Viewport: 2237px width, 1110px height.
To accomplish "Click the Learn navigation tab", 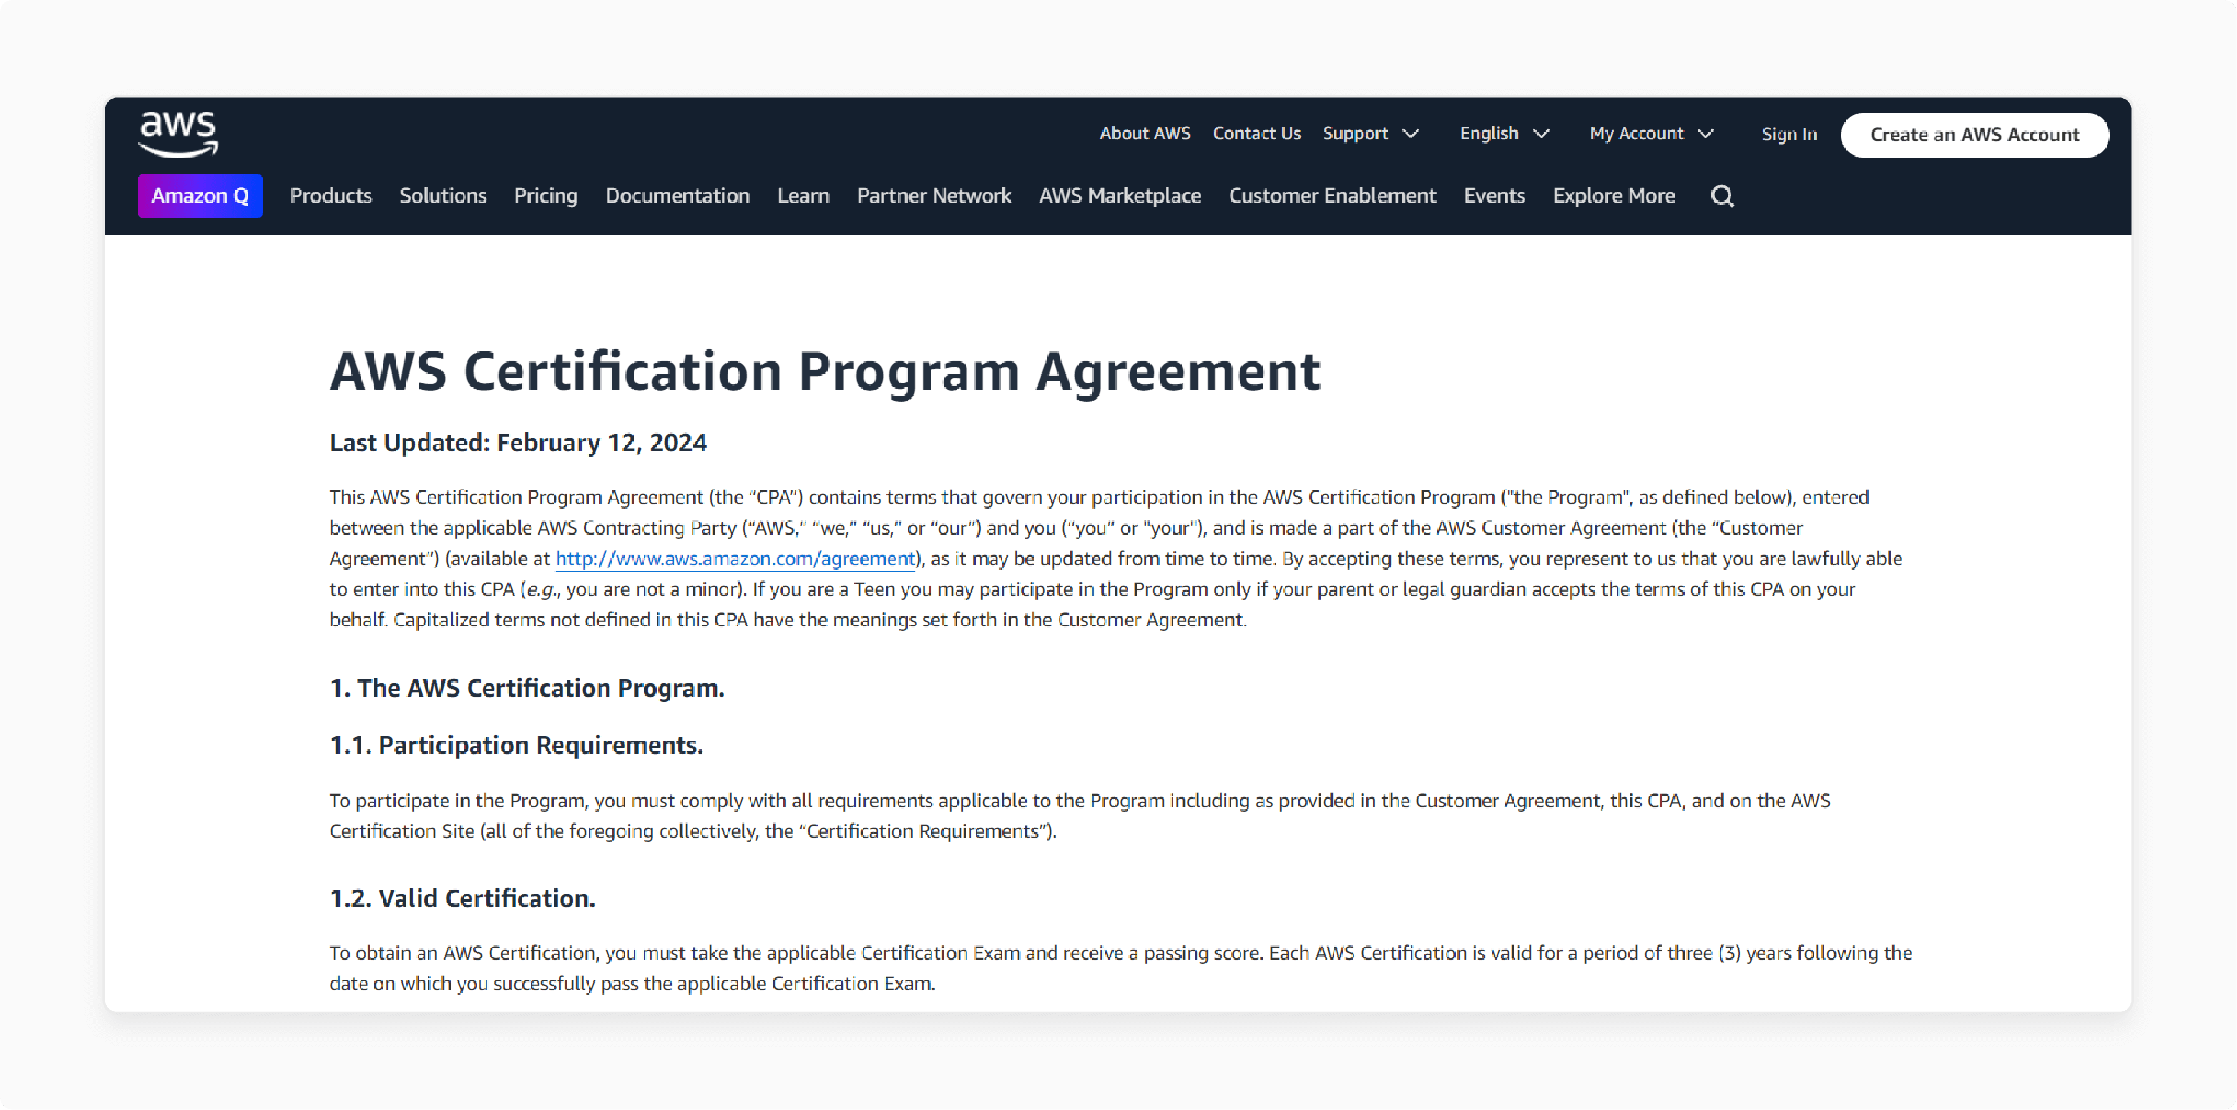I will coord(803,195).
